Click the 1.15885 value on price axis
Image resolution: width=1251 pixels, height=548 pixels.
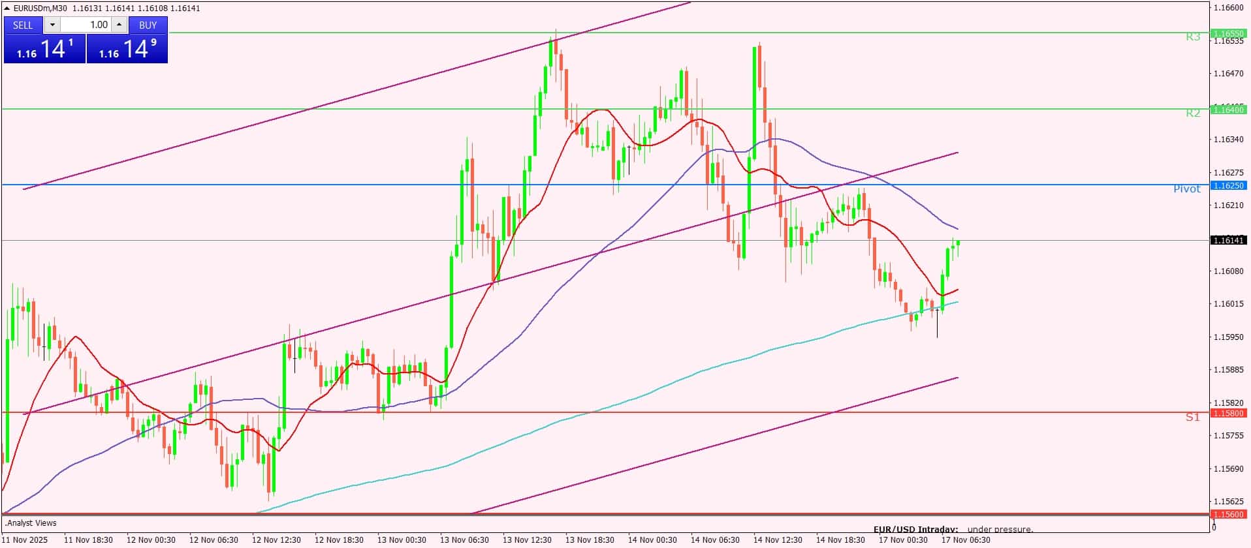click(x=1228, y=370)
